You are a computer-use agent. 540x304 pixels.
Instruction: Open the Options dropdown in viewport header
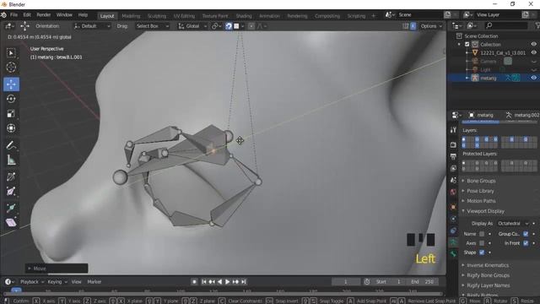click(x=431, y=26)
